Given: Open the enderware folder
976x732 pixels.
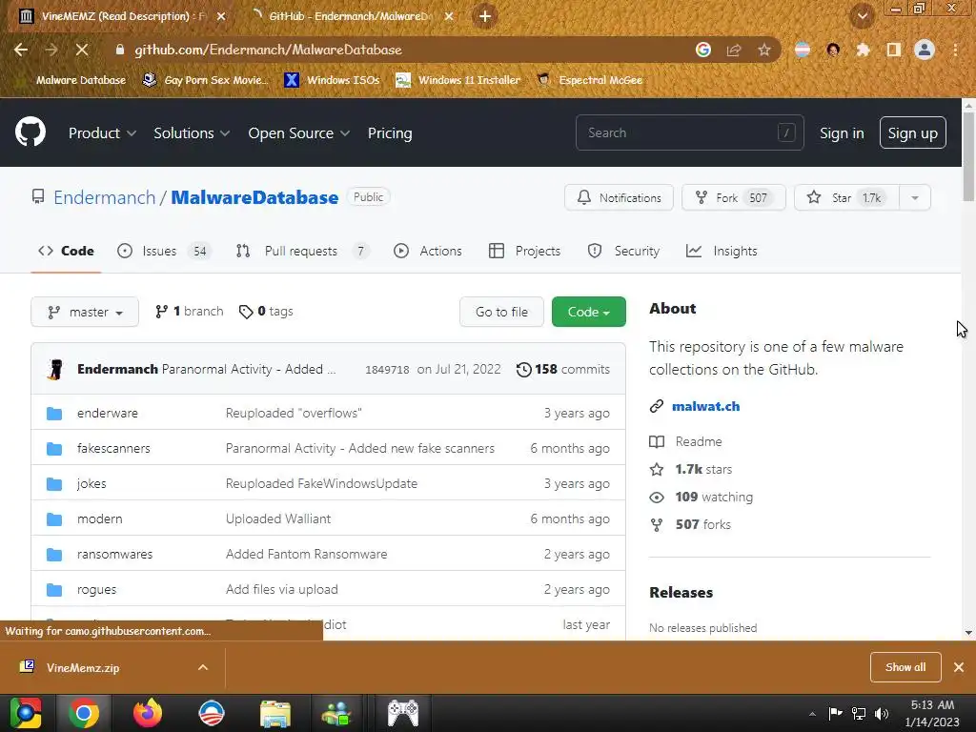Looking at the screenshot, I should [108, 414].
